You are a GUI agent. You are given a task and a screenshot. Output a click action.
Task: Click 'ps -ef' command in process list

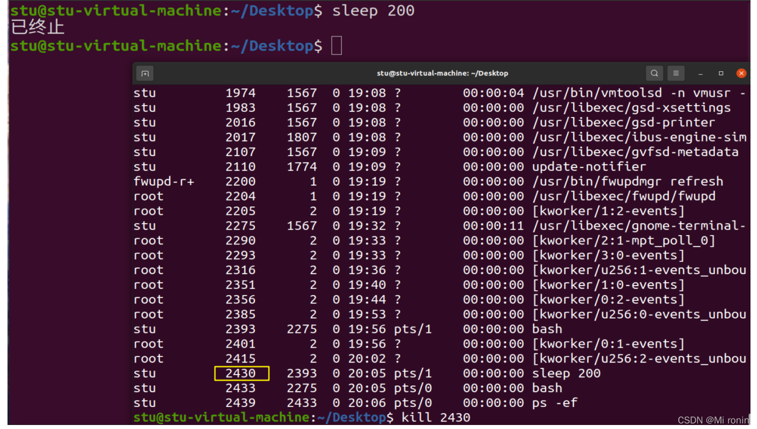pos(555,403)
